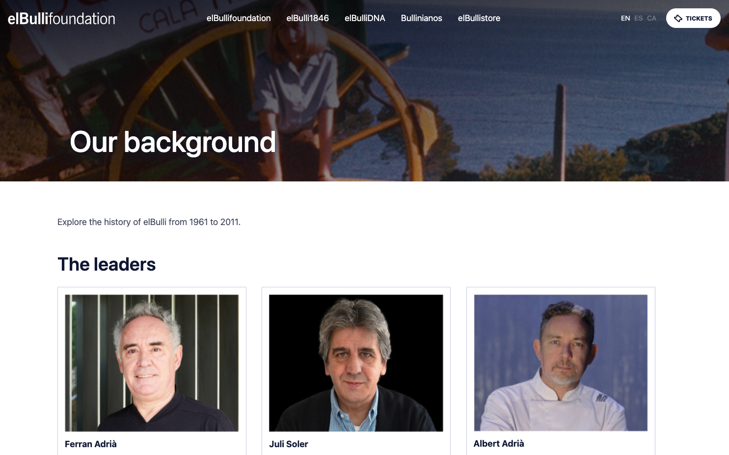Click the Juli Soler name link
The height and width of the screenshot is (455, 729).
pyautogui.click(x=289, y=444)
